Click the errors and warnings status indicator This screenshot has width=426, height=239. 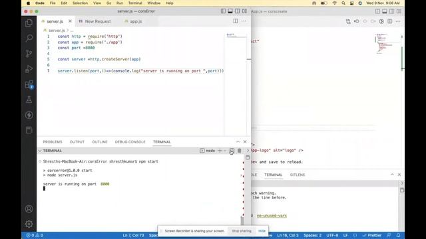click(x=35, y=235)
